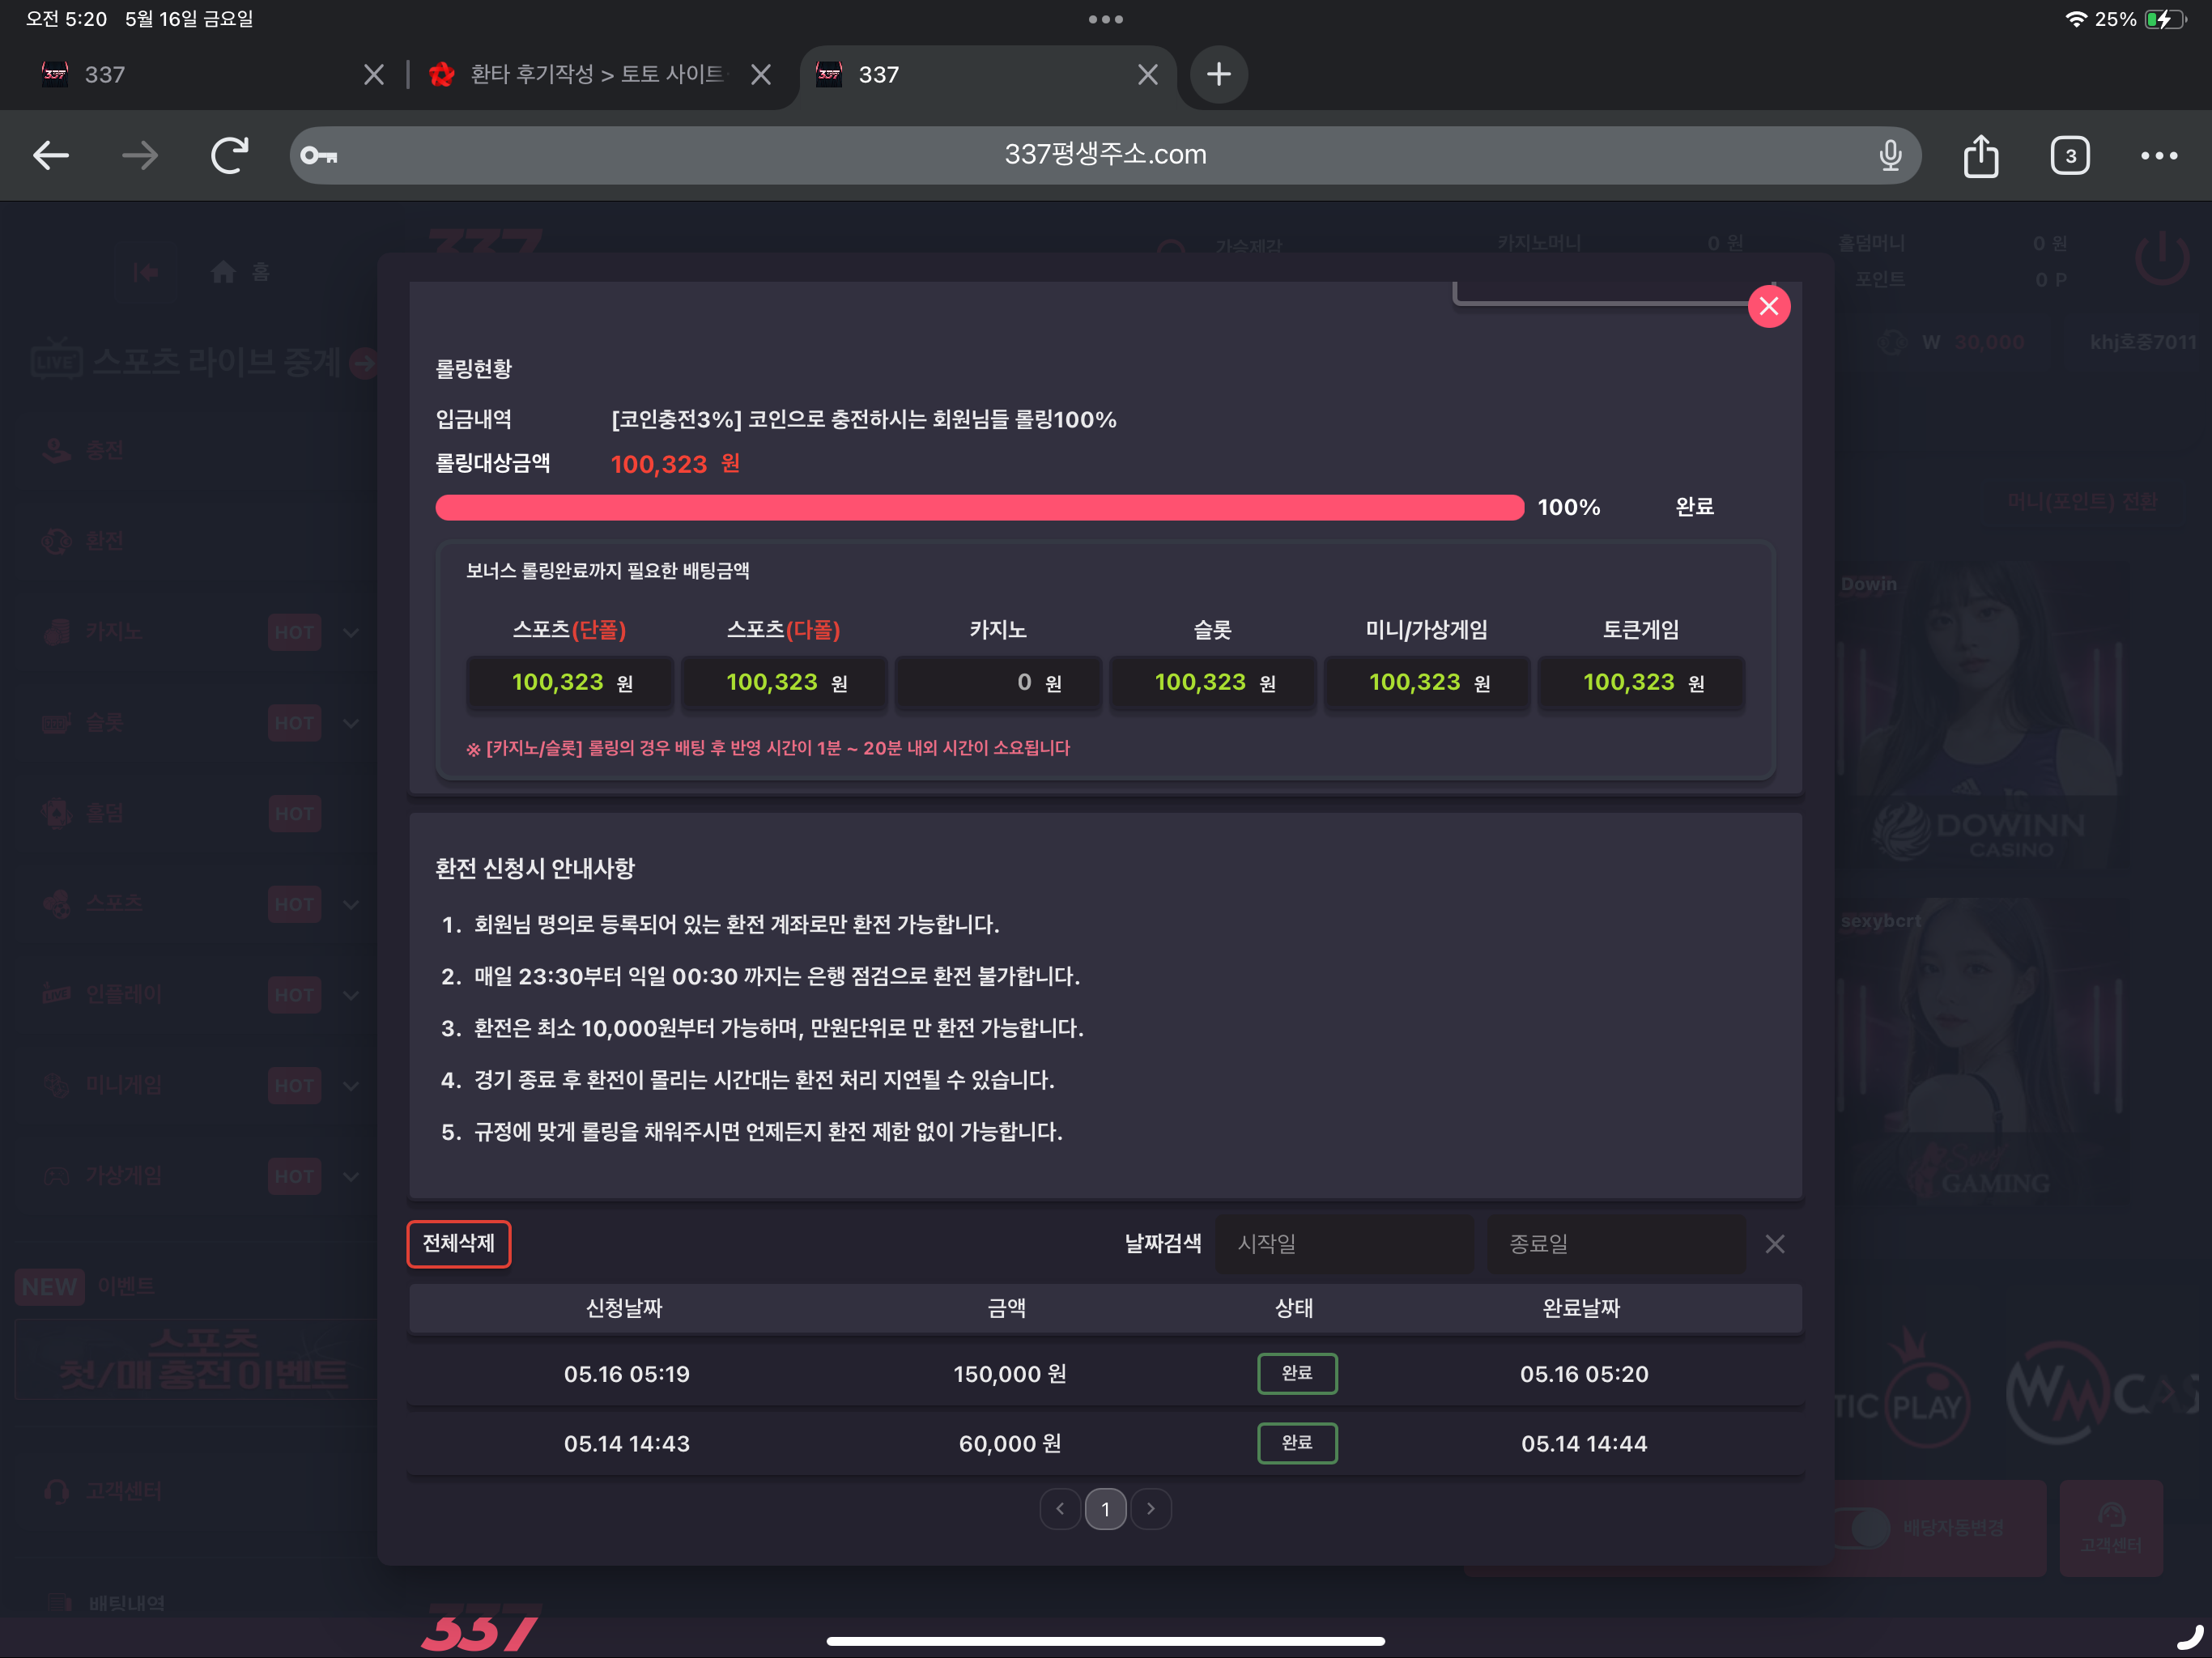The width and height of the screenshot is (2212, 1658).
Task: Tap the 337평생주소.com address bar
Action: click(x=1105, y=155)
